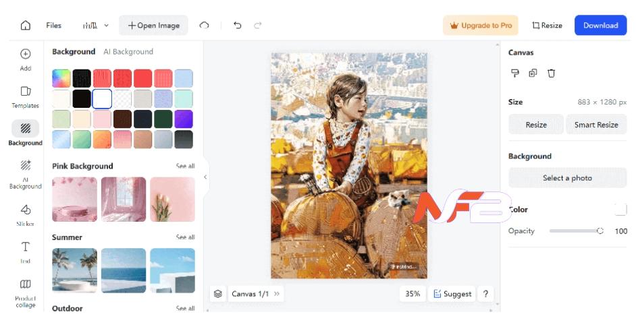Viewport: 636px width, 335px height.
Task: Open the Templates panel
Action: 26,97
